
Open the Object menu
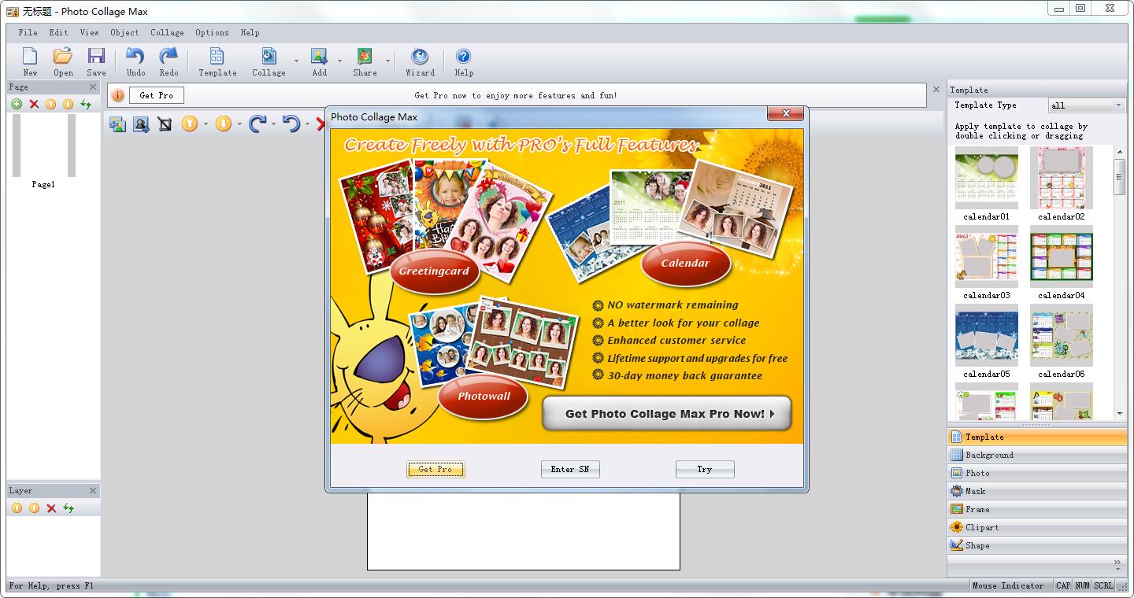[124, 32]
